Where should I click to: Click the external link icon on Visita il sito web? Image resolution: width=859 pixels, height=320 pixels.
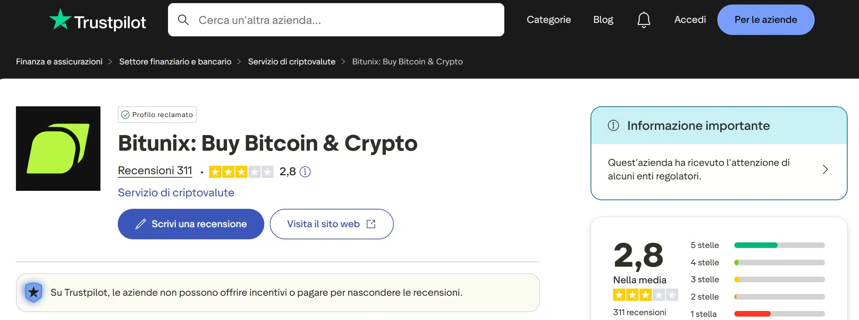pyautogui.click(x=371, y=224)
